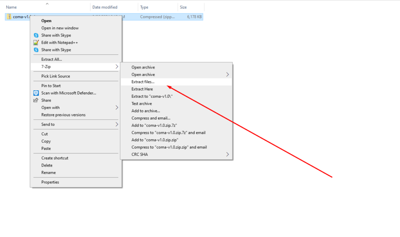Screen dimensions: 400x237
Task: Select Create shortcut
Action: (55, 158)
